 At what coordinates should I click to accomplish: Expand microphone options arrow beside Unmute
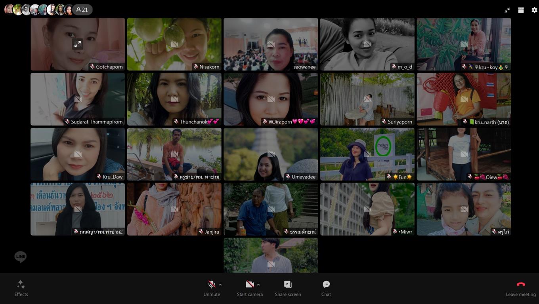click(x=220, y=285)
